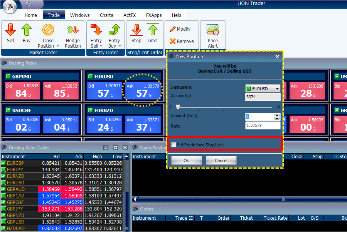Click the Amount (Lots) spinner arrows

pyautogui.click(x=277, y=117)
